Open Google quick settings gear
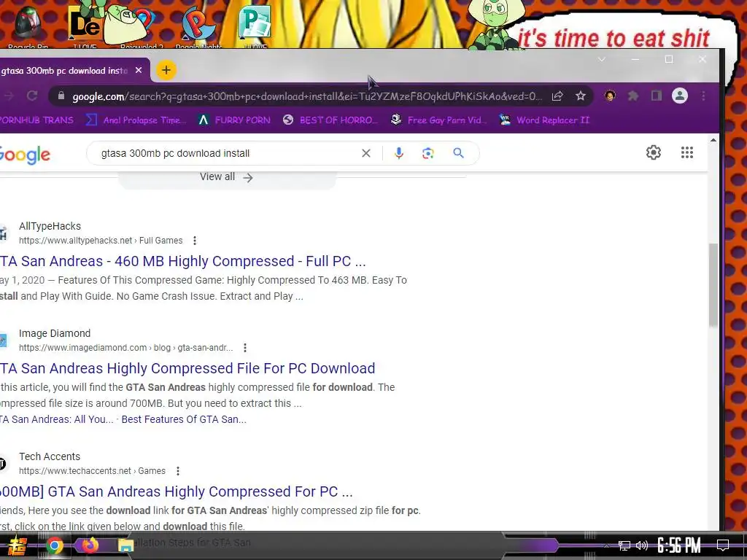 654,152
